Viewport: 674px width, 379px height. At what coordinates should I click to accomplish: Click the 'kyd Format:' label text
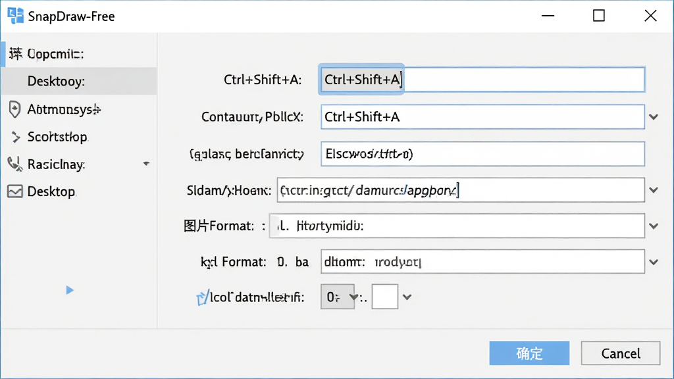pyautogui.click(x=234, y=262)
